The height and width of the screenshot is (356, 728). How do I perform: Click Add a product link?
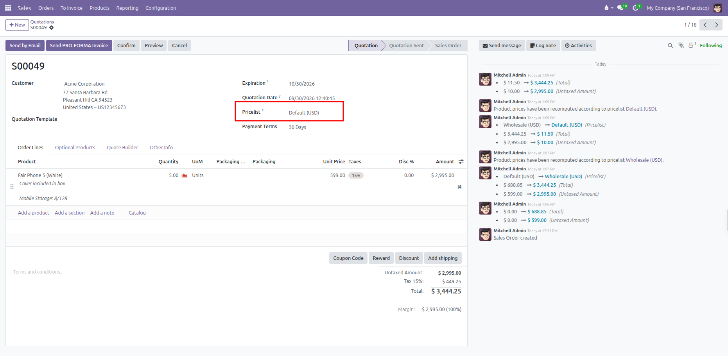point(34,213)
